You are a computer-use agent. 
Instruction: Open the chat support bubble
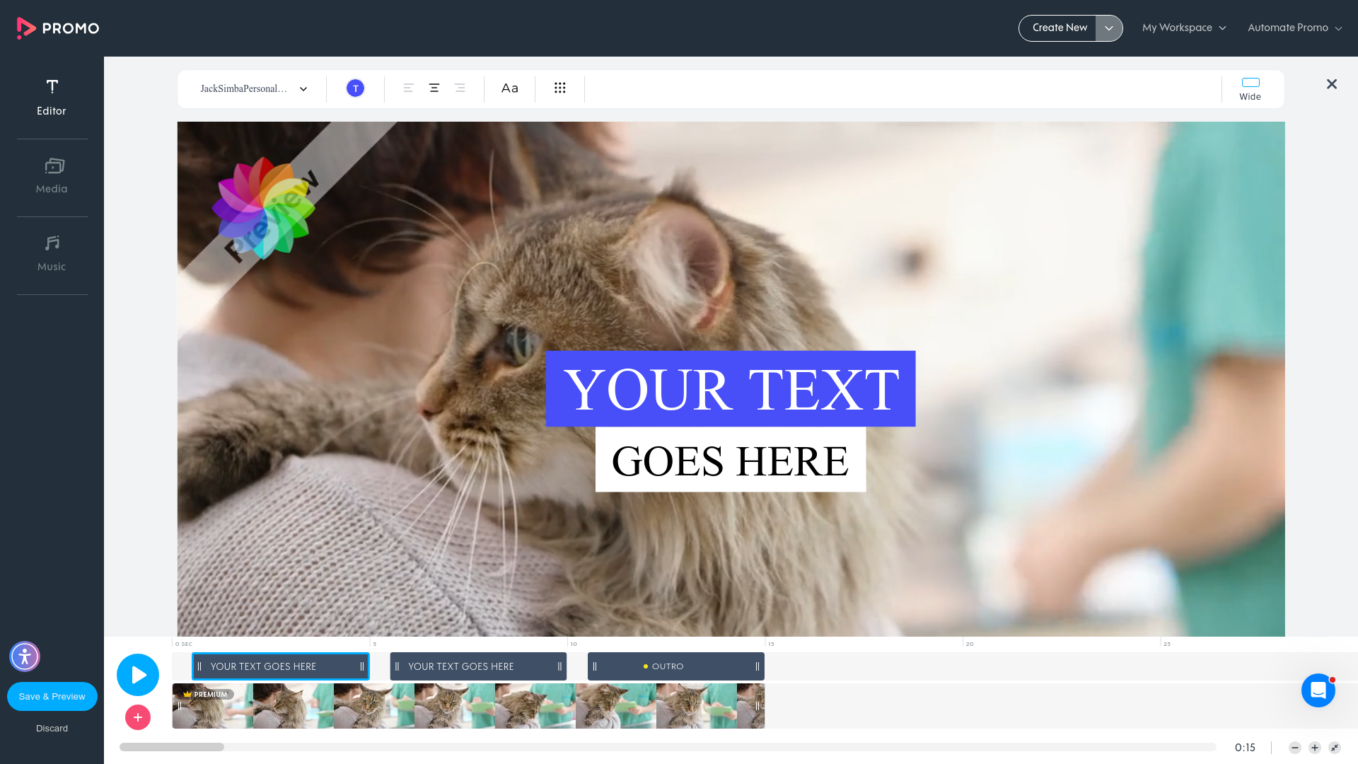click(x=1318, y=690)
